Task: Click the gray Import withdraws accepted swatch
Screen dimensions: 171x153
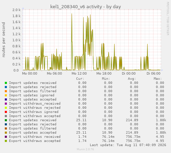Action: click(6, 116)
